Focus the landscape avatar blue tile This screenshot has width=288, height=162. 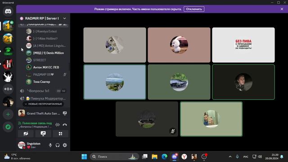click(x=115, y=82)
